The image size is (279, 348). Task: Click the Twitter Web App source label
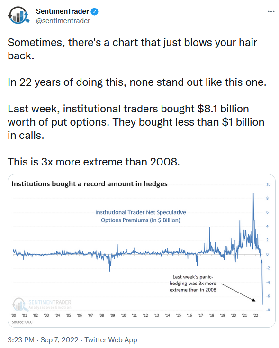click(x=111, y=340)
